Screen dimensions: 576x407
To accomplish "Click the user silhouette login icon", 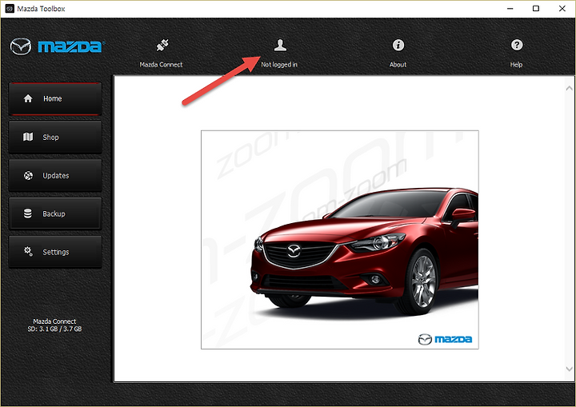I will (x=280, y=45).
